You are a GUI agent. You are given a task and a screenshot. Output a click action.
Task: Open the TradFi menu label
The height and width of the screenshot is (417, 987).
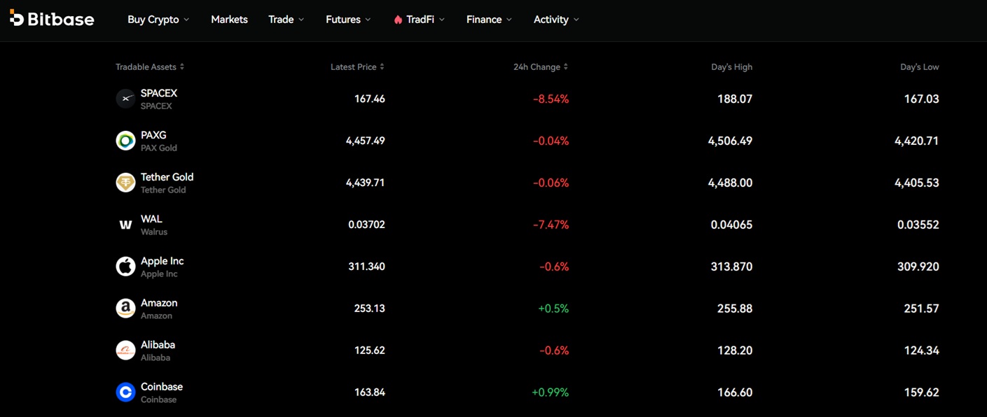click(420, 20)
